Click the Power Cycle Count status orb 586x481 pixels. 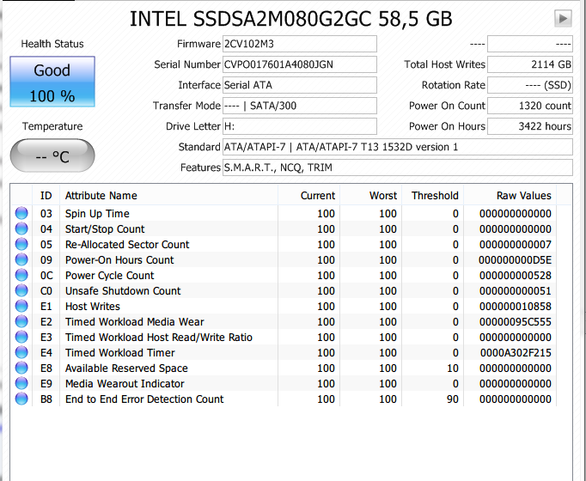coord(21,276)
